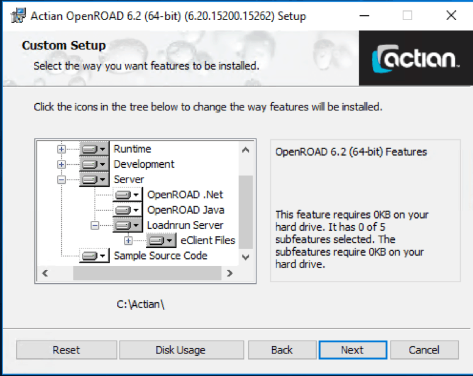
Task: Click the horizontal scrollbar right arrow
Action: pyautogui.click(x=229, y=273)
